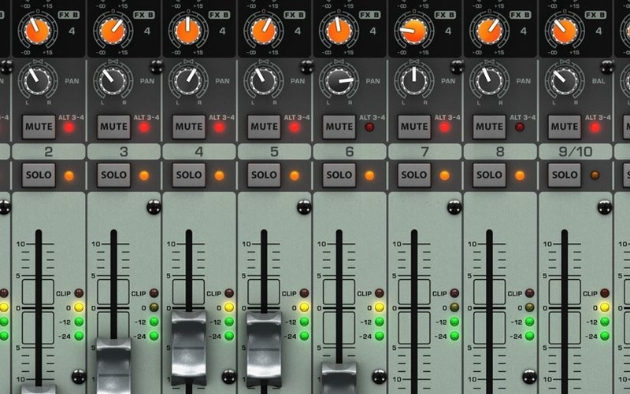Screen dimensions: 630x394
Task: Click the channel 2 CLIP indicator LED
Action: tap(79, 293)
